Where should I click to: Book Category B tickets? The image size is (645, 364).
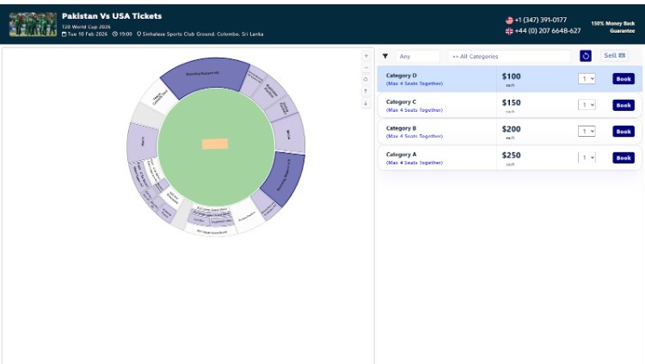(623, 132)
